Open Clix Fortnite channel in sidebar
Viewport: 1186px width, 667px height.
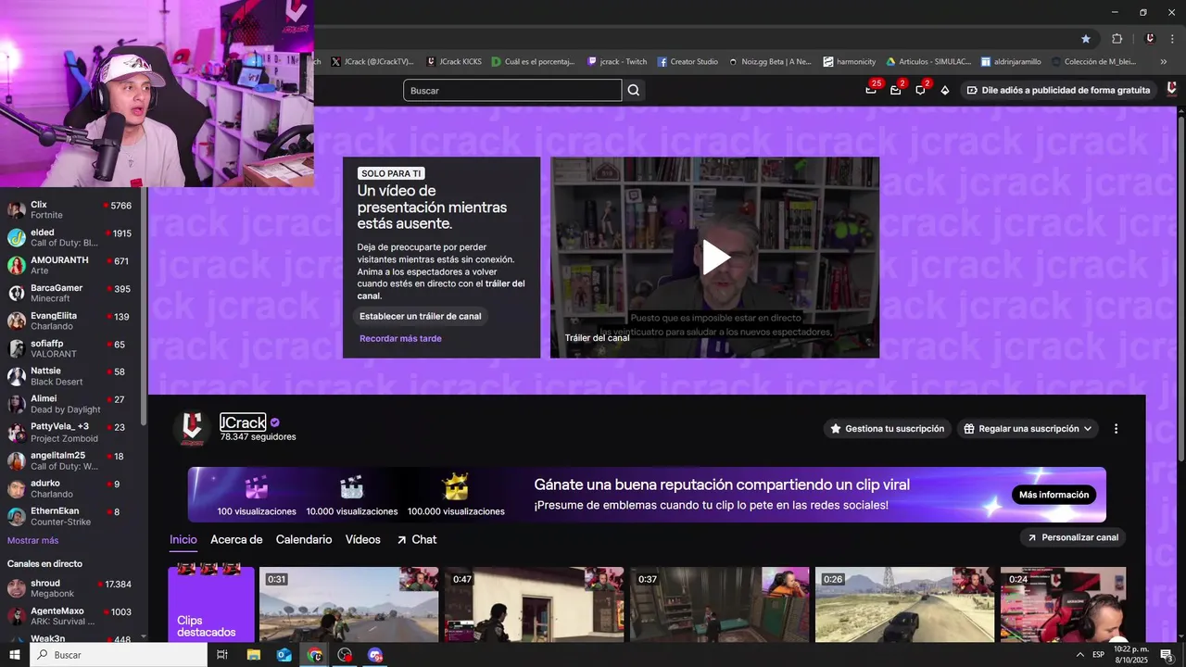click(70, 209)
